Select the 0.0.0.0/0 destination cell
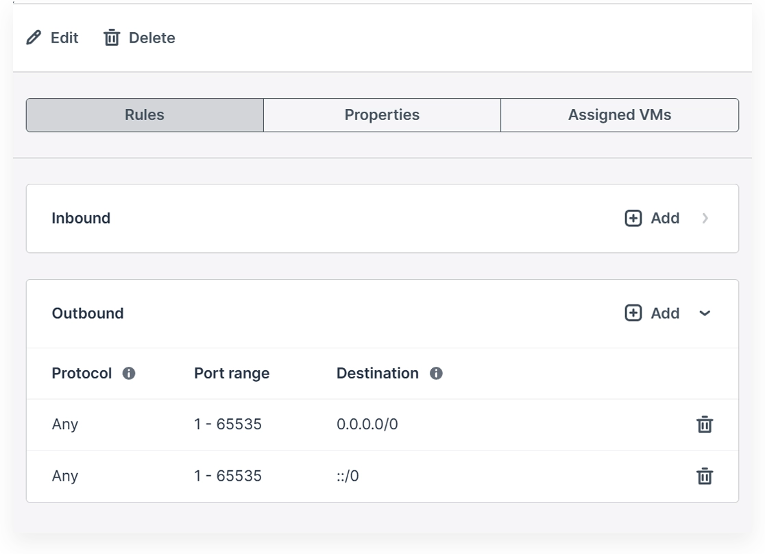 pyautogui.click(x=367, y=424)
